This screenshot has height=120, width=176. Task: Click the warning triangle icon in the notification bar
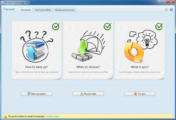point(5,116)
